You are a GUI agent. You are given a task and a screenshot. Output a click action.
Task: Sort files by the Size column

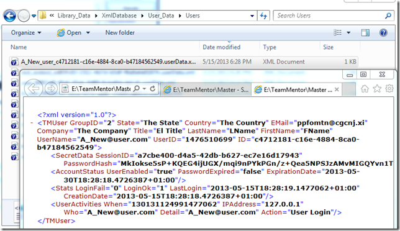click(x=328, y=47)
